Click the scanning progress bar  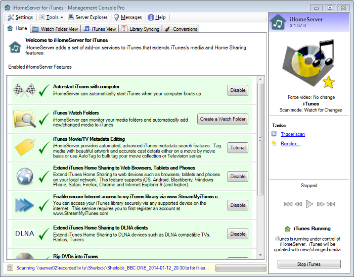(x=241, y=268)
